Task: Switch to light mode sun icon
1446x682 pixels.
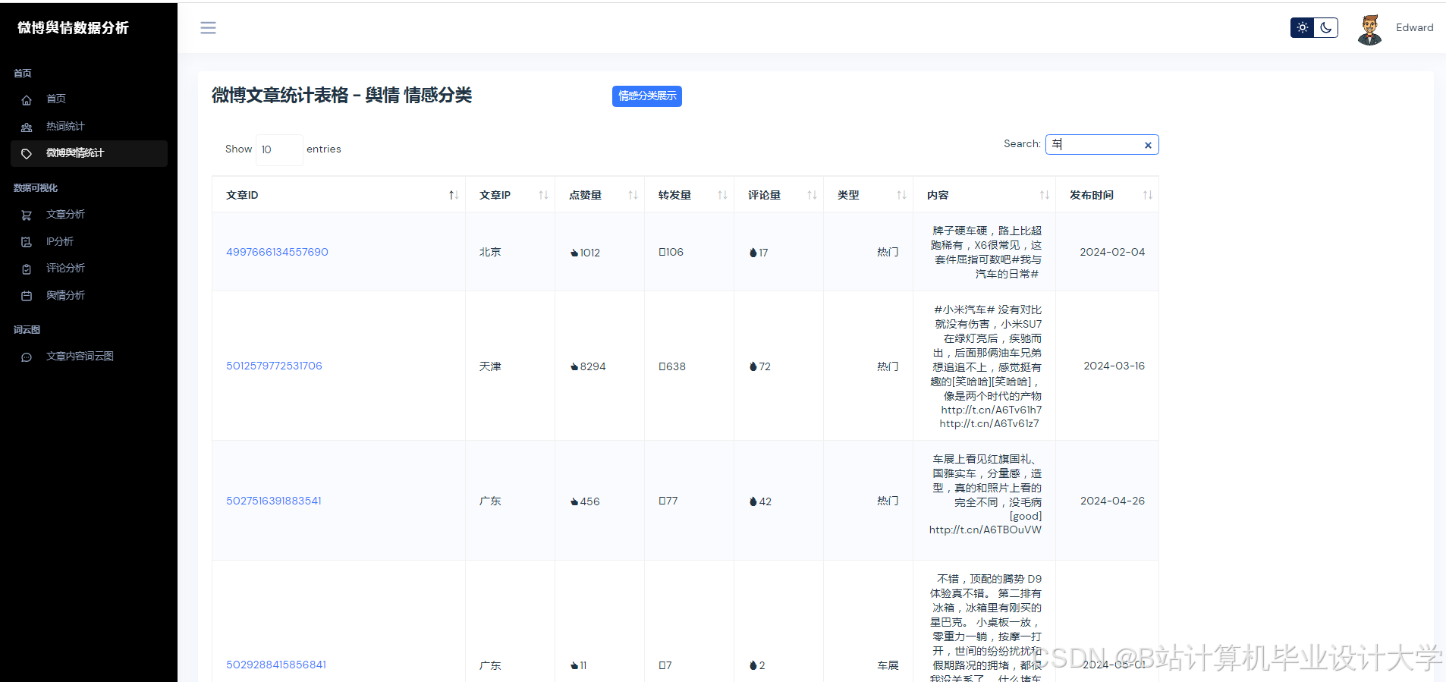Action: 1303,27
